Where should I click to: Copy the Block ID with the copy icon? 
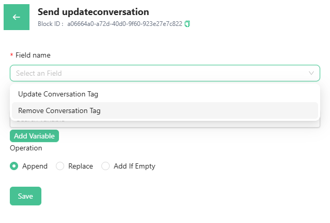(x=187, y=24)
